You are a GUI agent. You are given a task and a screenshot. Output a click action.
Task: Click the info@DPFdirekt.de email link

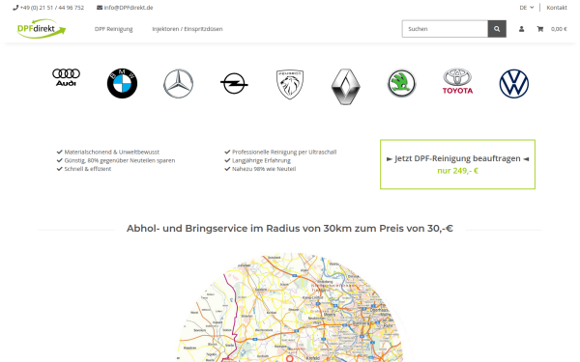129,8
